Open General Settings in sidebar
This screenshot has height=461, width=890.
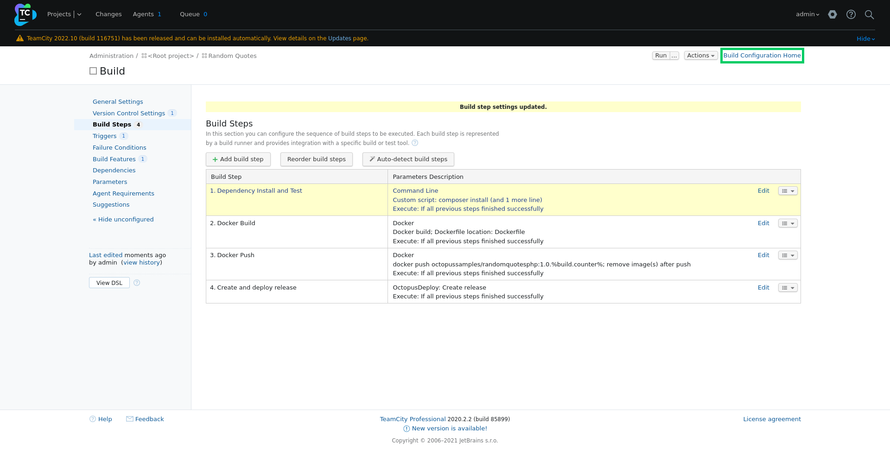pos(118,102)
